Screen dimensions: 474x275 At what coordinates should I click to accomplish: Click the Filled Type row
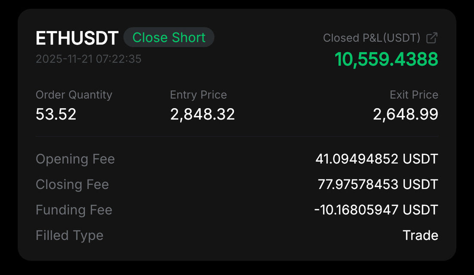click(x=69, y=235)
